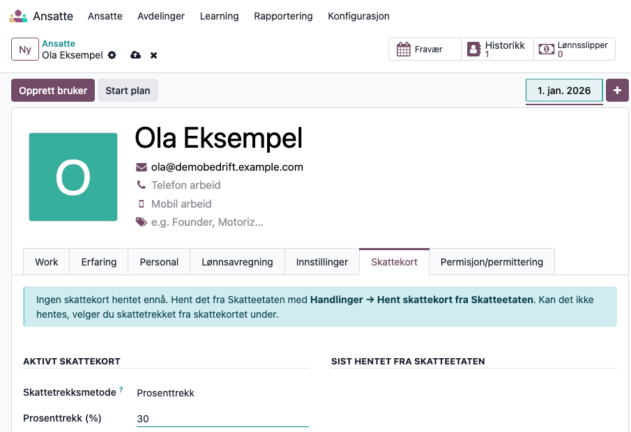Click the Lønnsslipper money icon
The image size is (631, 432).
tap(546, 49)
